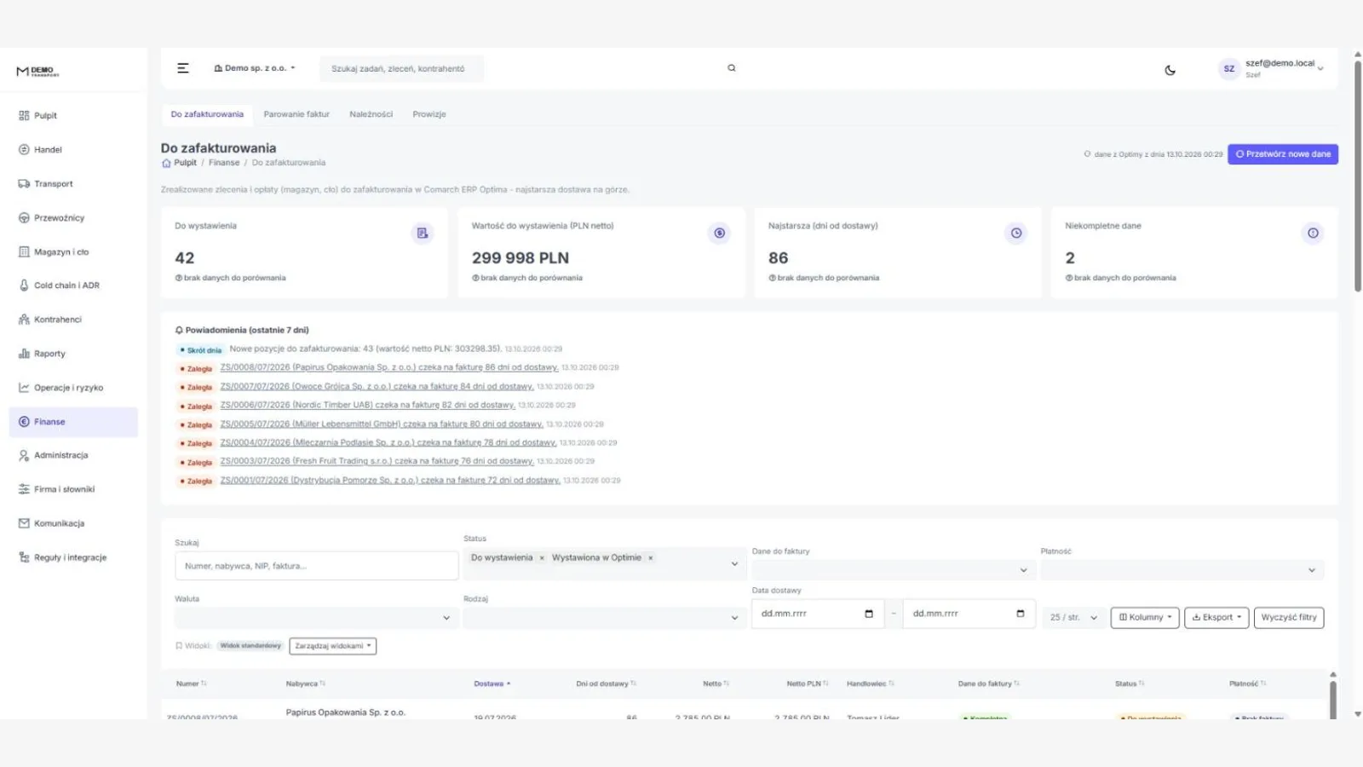Select the Do zafakturowania tab
This screenshot has height=767, width=1363.
pos(207,114)
